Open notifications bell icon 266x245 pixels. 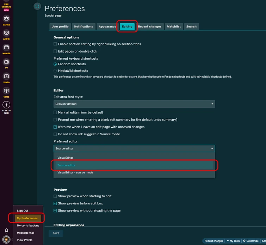6,231
